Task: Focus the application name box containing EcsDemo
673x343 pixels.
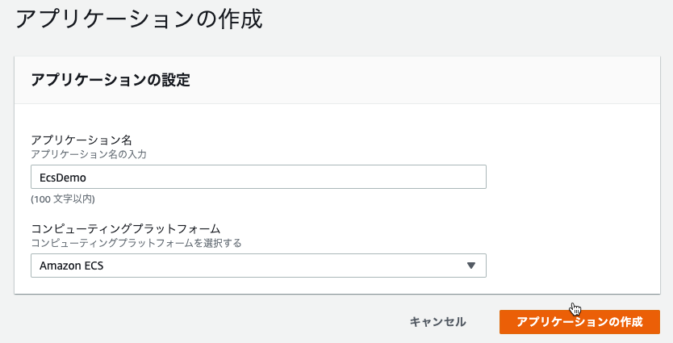Action: coord(258,177)
